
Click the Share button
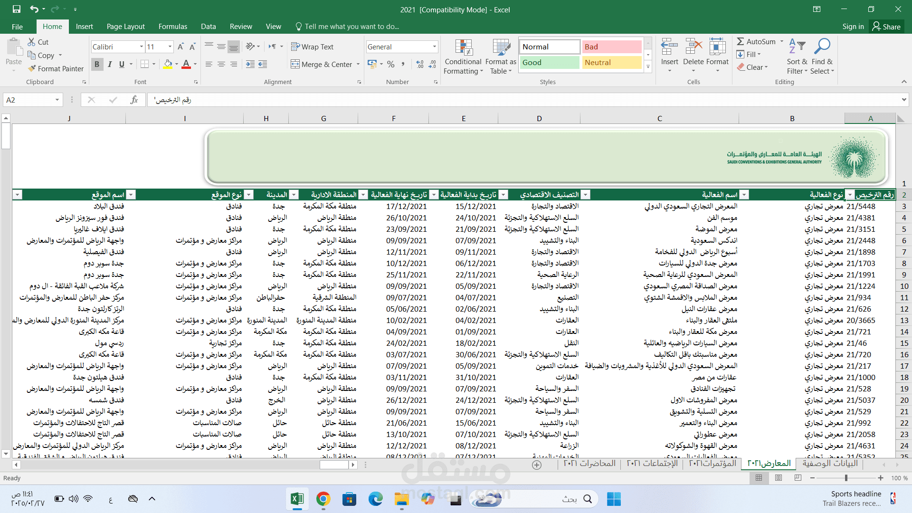pos(886,27)
